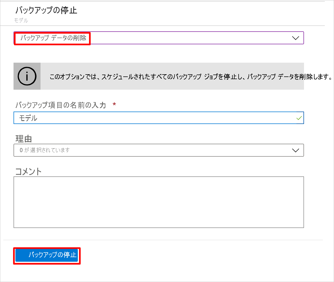
Task: Click the コメント label
Action: 28,172
